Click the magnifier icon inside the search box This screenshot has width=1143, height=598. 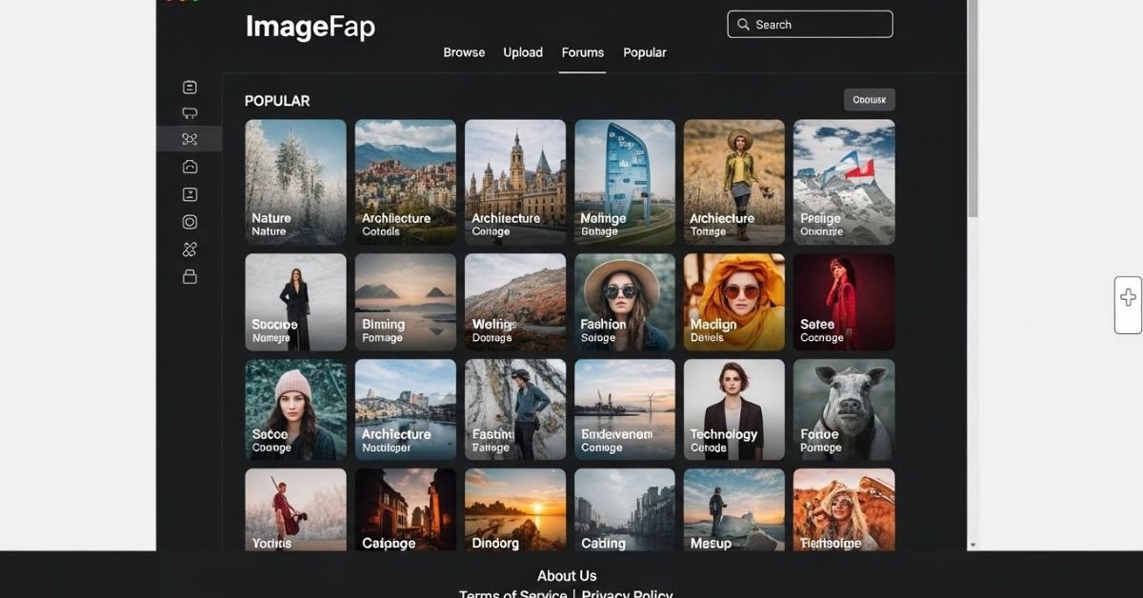point(744,24)
